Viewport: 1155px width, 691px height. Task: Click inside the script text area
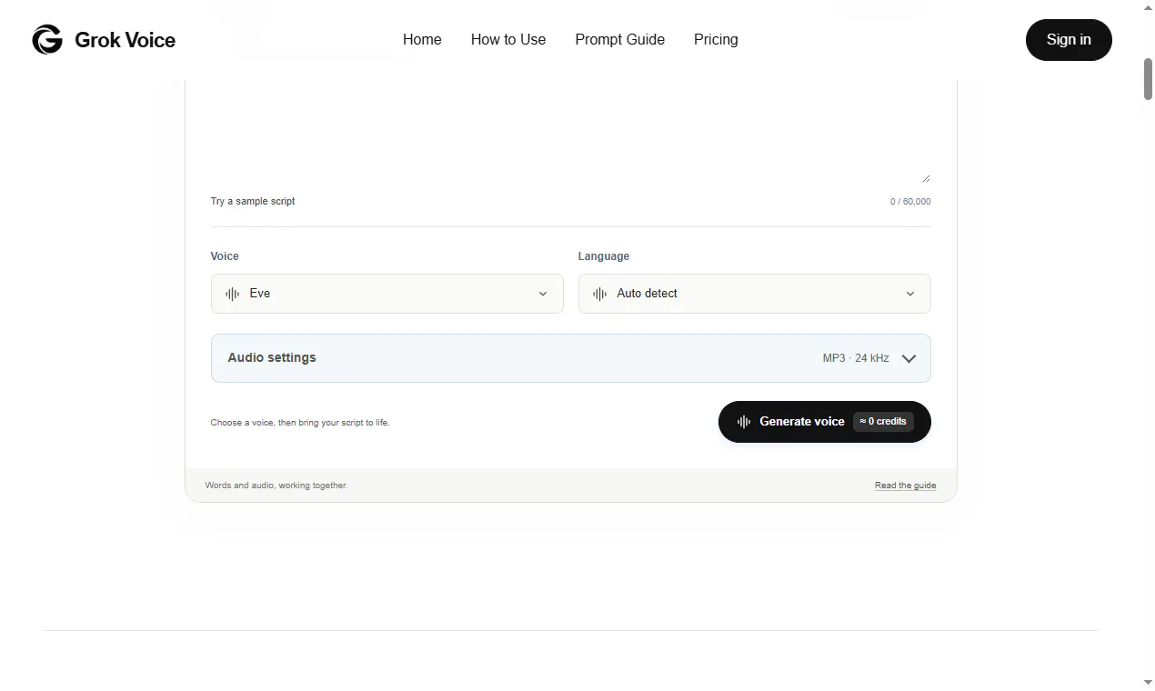click(x=571, y=131)
